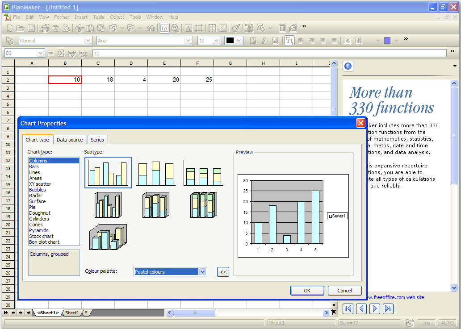Screen dimensions: 461x329
Task: Click the justify alignment icon
Action: tap(334, 41)
